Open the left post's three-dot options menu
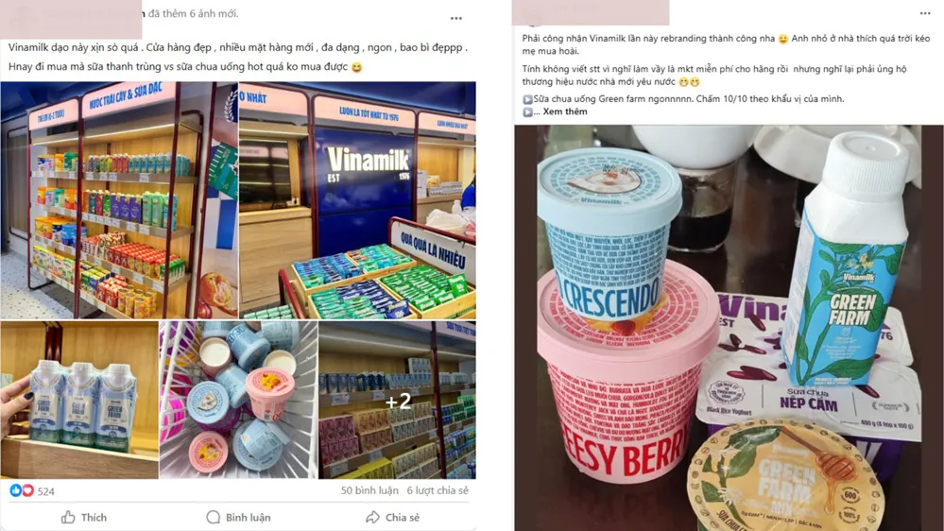The width and height of the screenshot is (944, 531). [x=456, y=19]
